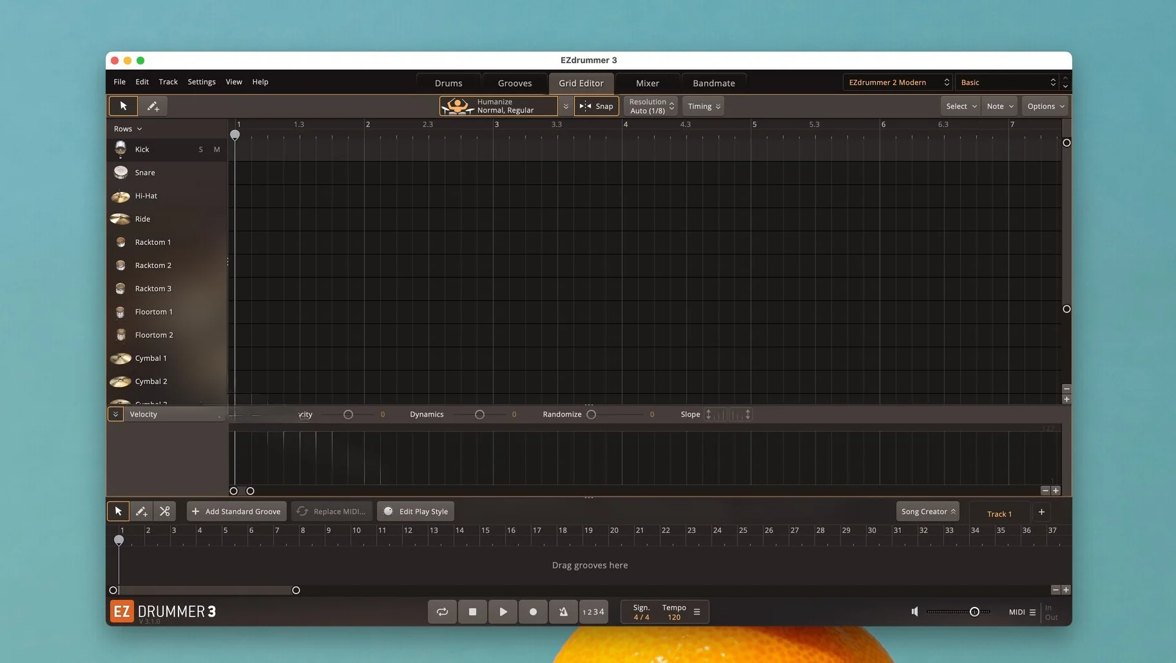Screen dimensions: 1176x663
Task: Open the Rows dropdown
Action: coord(128,129)
